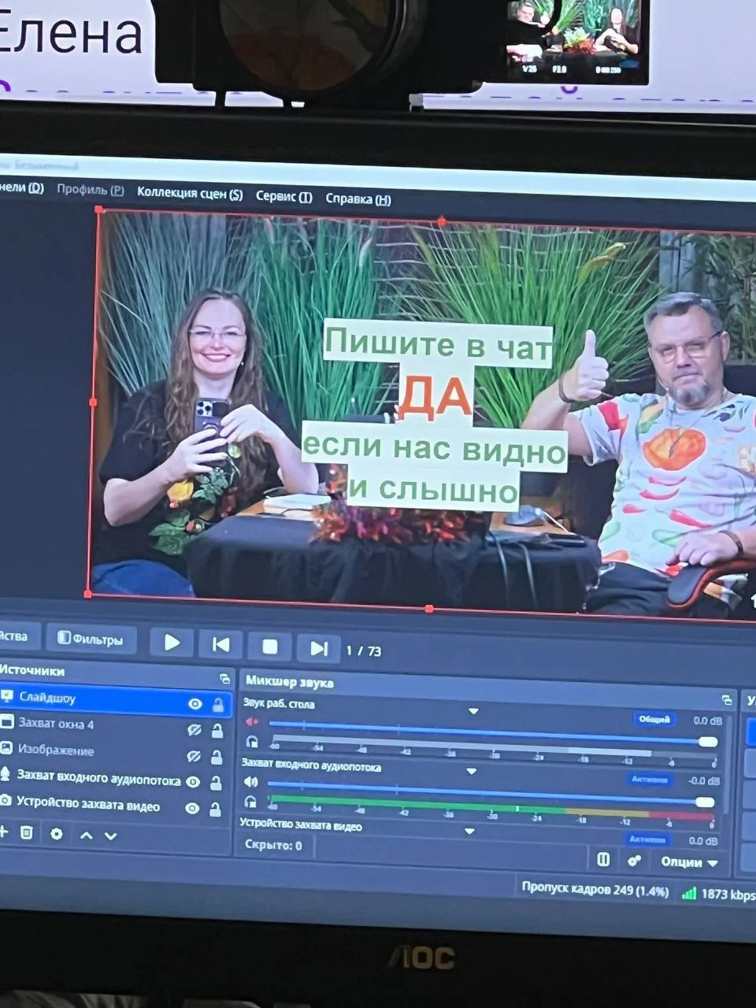Open Фильтры for the selected source
Screen dimensions: 756x1008
coord(91,639)
